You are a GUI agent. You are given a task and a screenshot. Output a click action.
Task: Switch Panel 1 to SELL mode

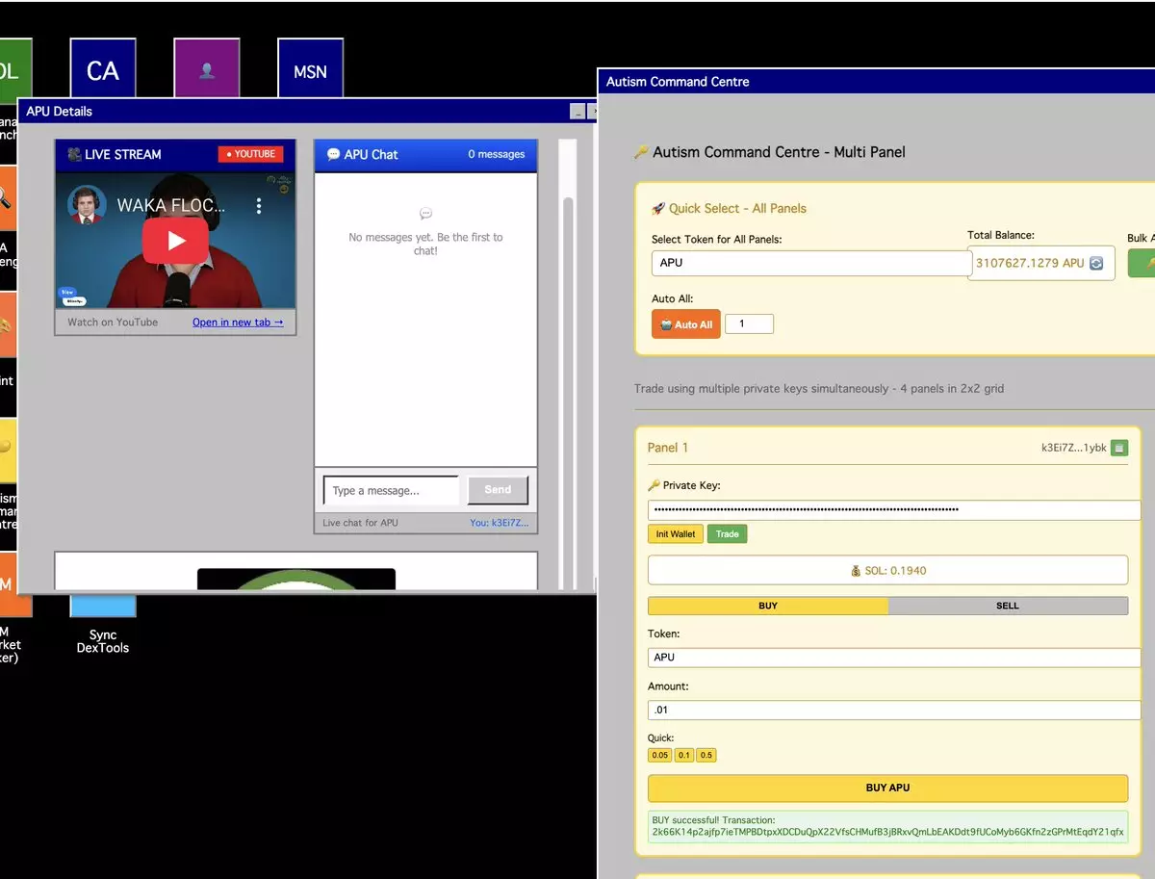[1007, 606]
